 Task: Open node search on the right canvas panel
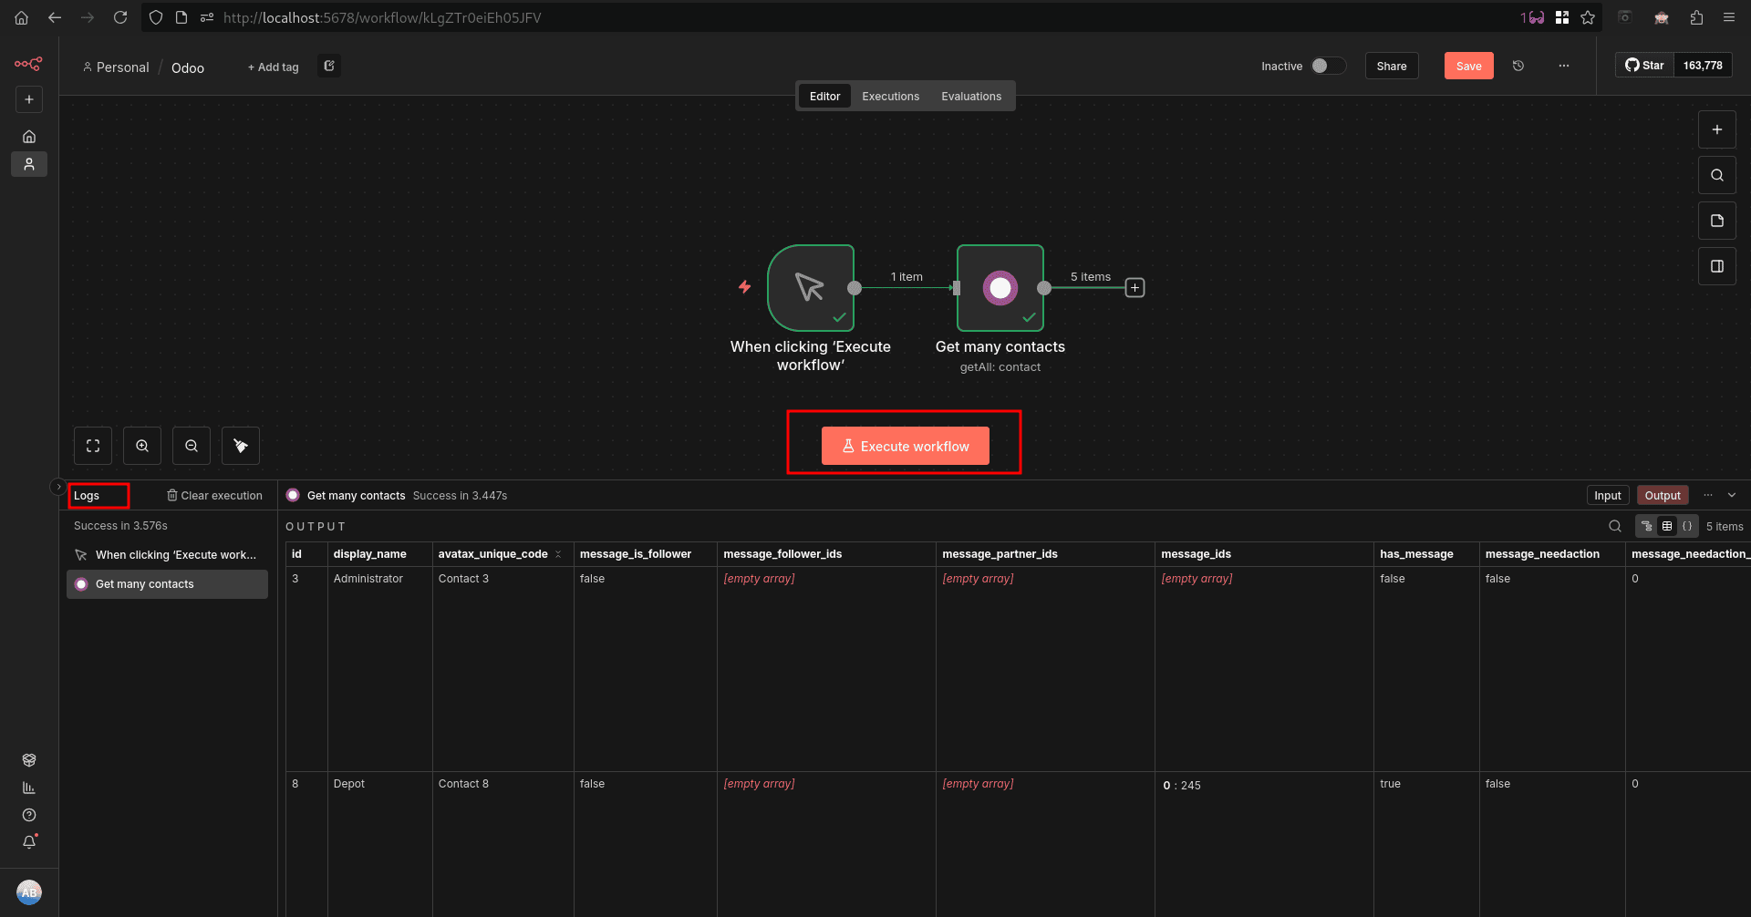(1717, 175)
